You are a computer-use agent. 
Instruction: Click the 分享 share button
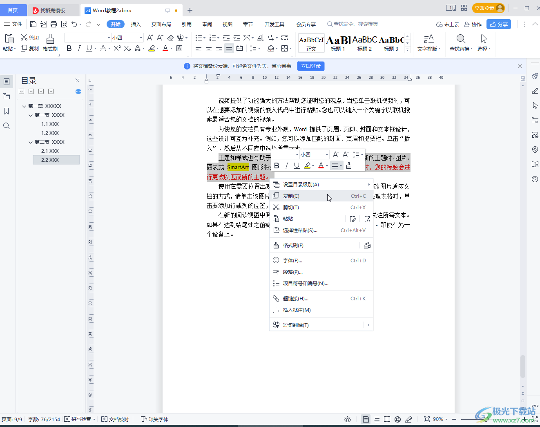tap(499, 24)
